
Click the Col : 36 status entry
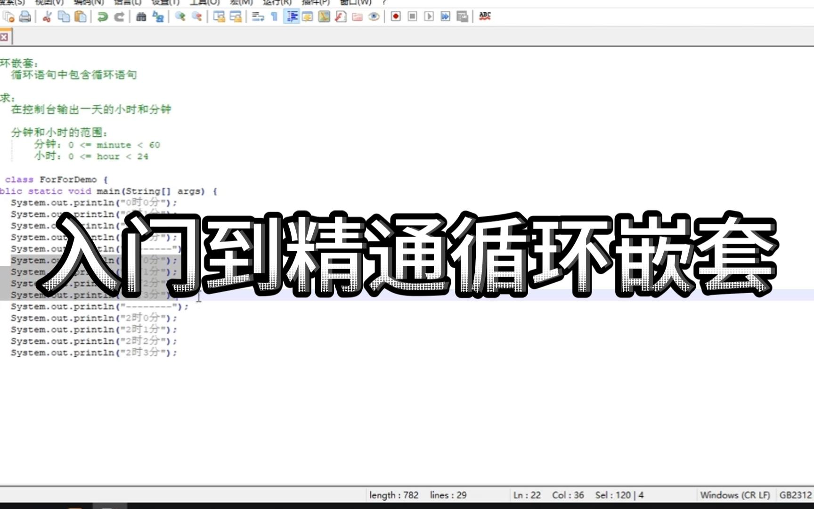[568, 495]
